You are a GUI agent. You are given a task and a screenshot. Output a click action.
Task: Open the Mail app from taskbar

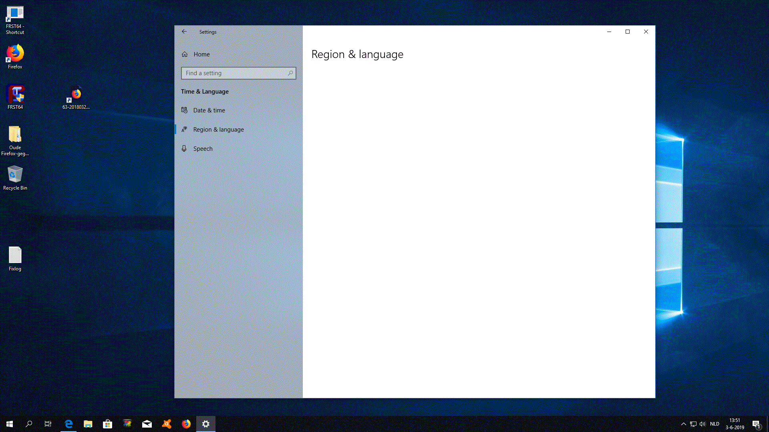147,424
